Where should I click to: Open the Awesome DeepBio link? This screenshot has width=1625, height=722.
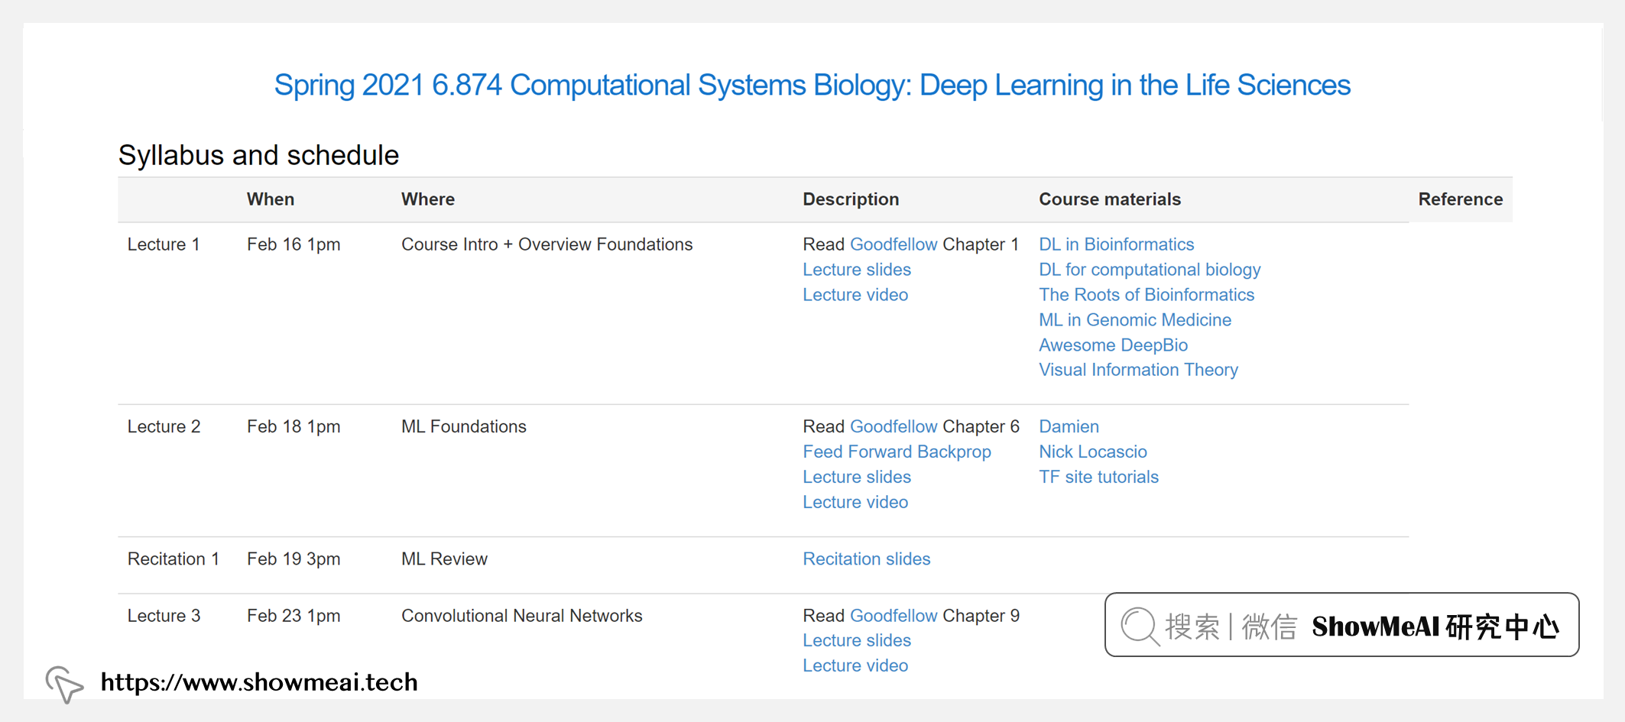click(x=1112, y=345)
